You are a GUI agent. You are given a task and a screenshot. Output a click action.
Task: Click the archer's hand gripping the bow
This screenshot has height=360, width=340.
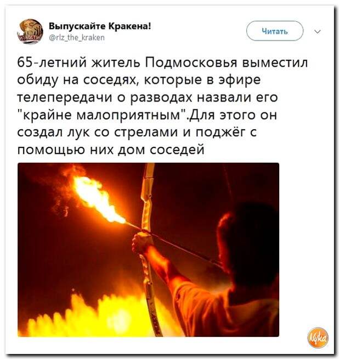pos(141,242)
